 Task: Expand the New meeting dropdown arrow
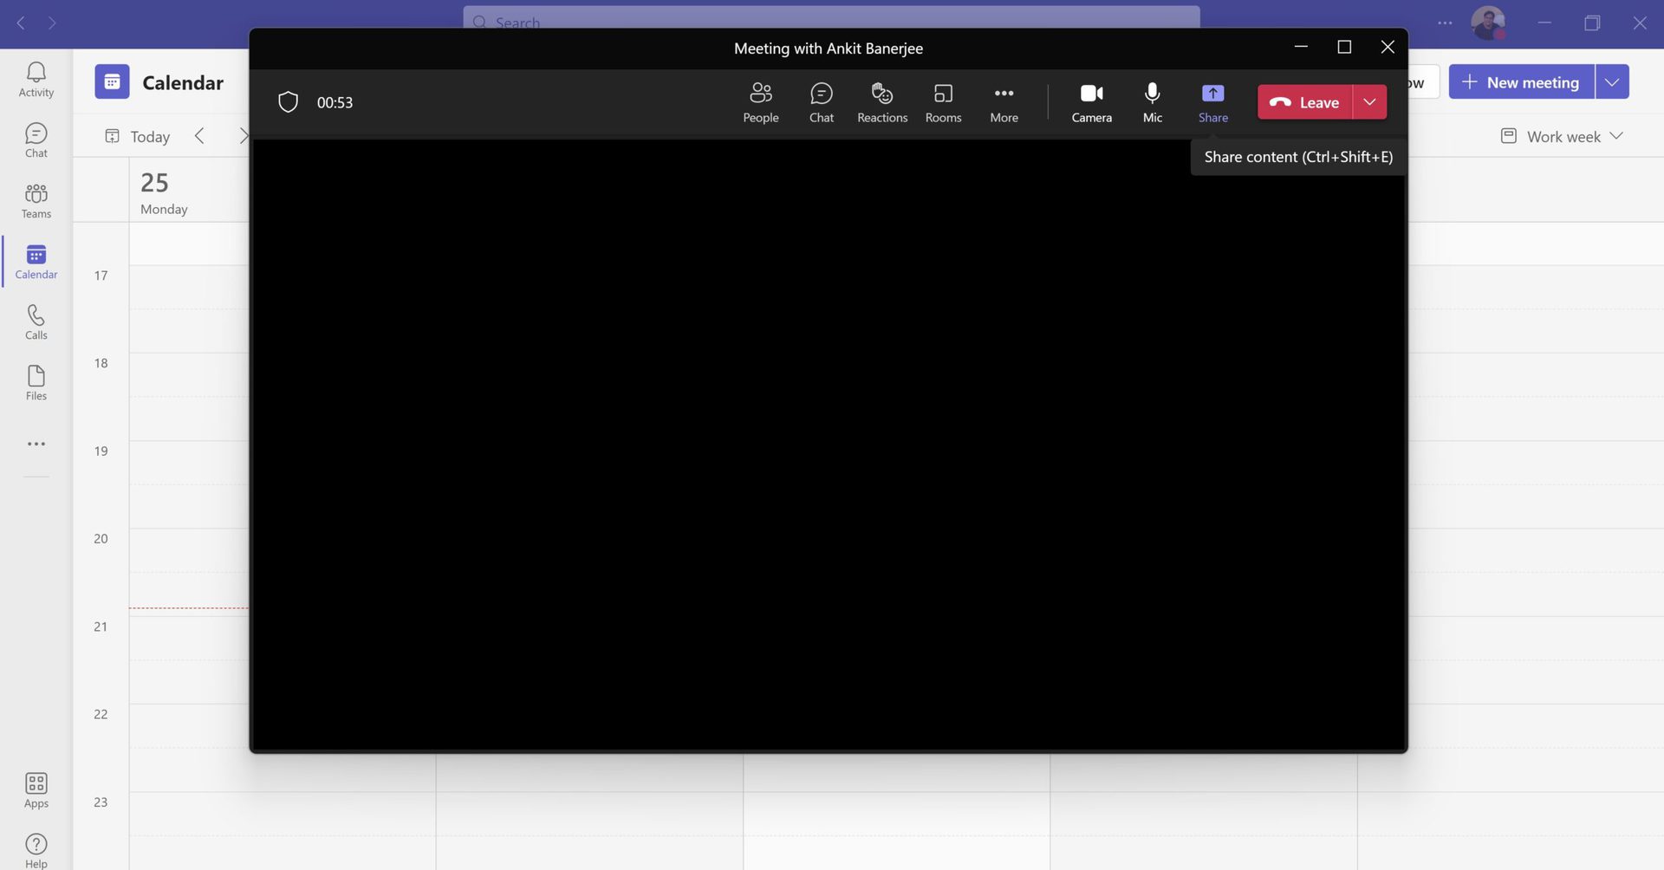1611,82
